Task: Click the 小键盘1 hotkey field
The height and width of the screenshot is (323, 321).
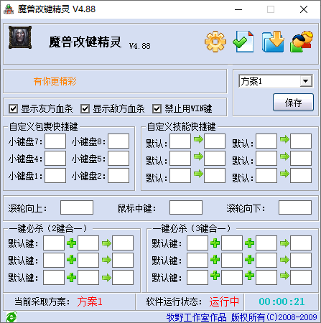Action: pyautogui.click(x=55, y=175)
